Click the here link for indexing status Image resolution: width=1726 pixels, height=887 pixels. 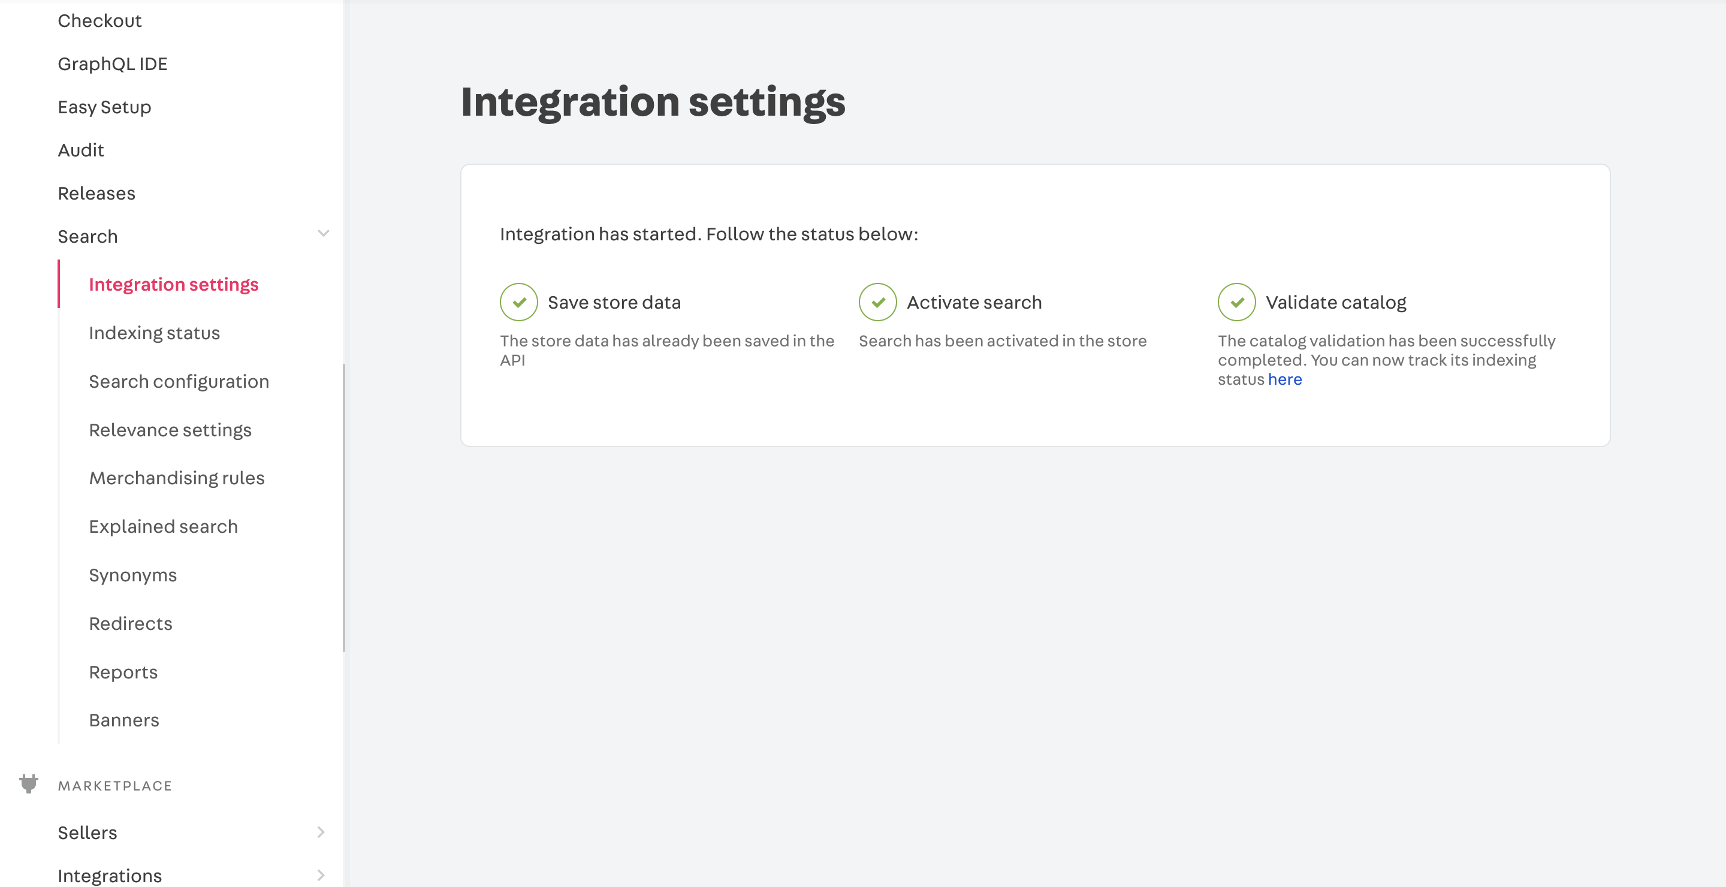pyautogui.click(x=1285, y=378)
